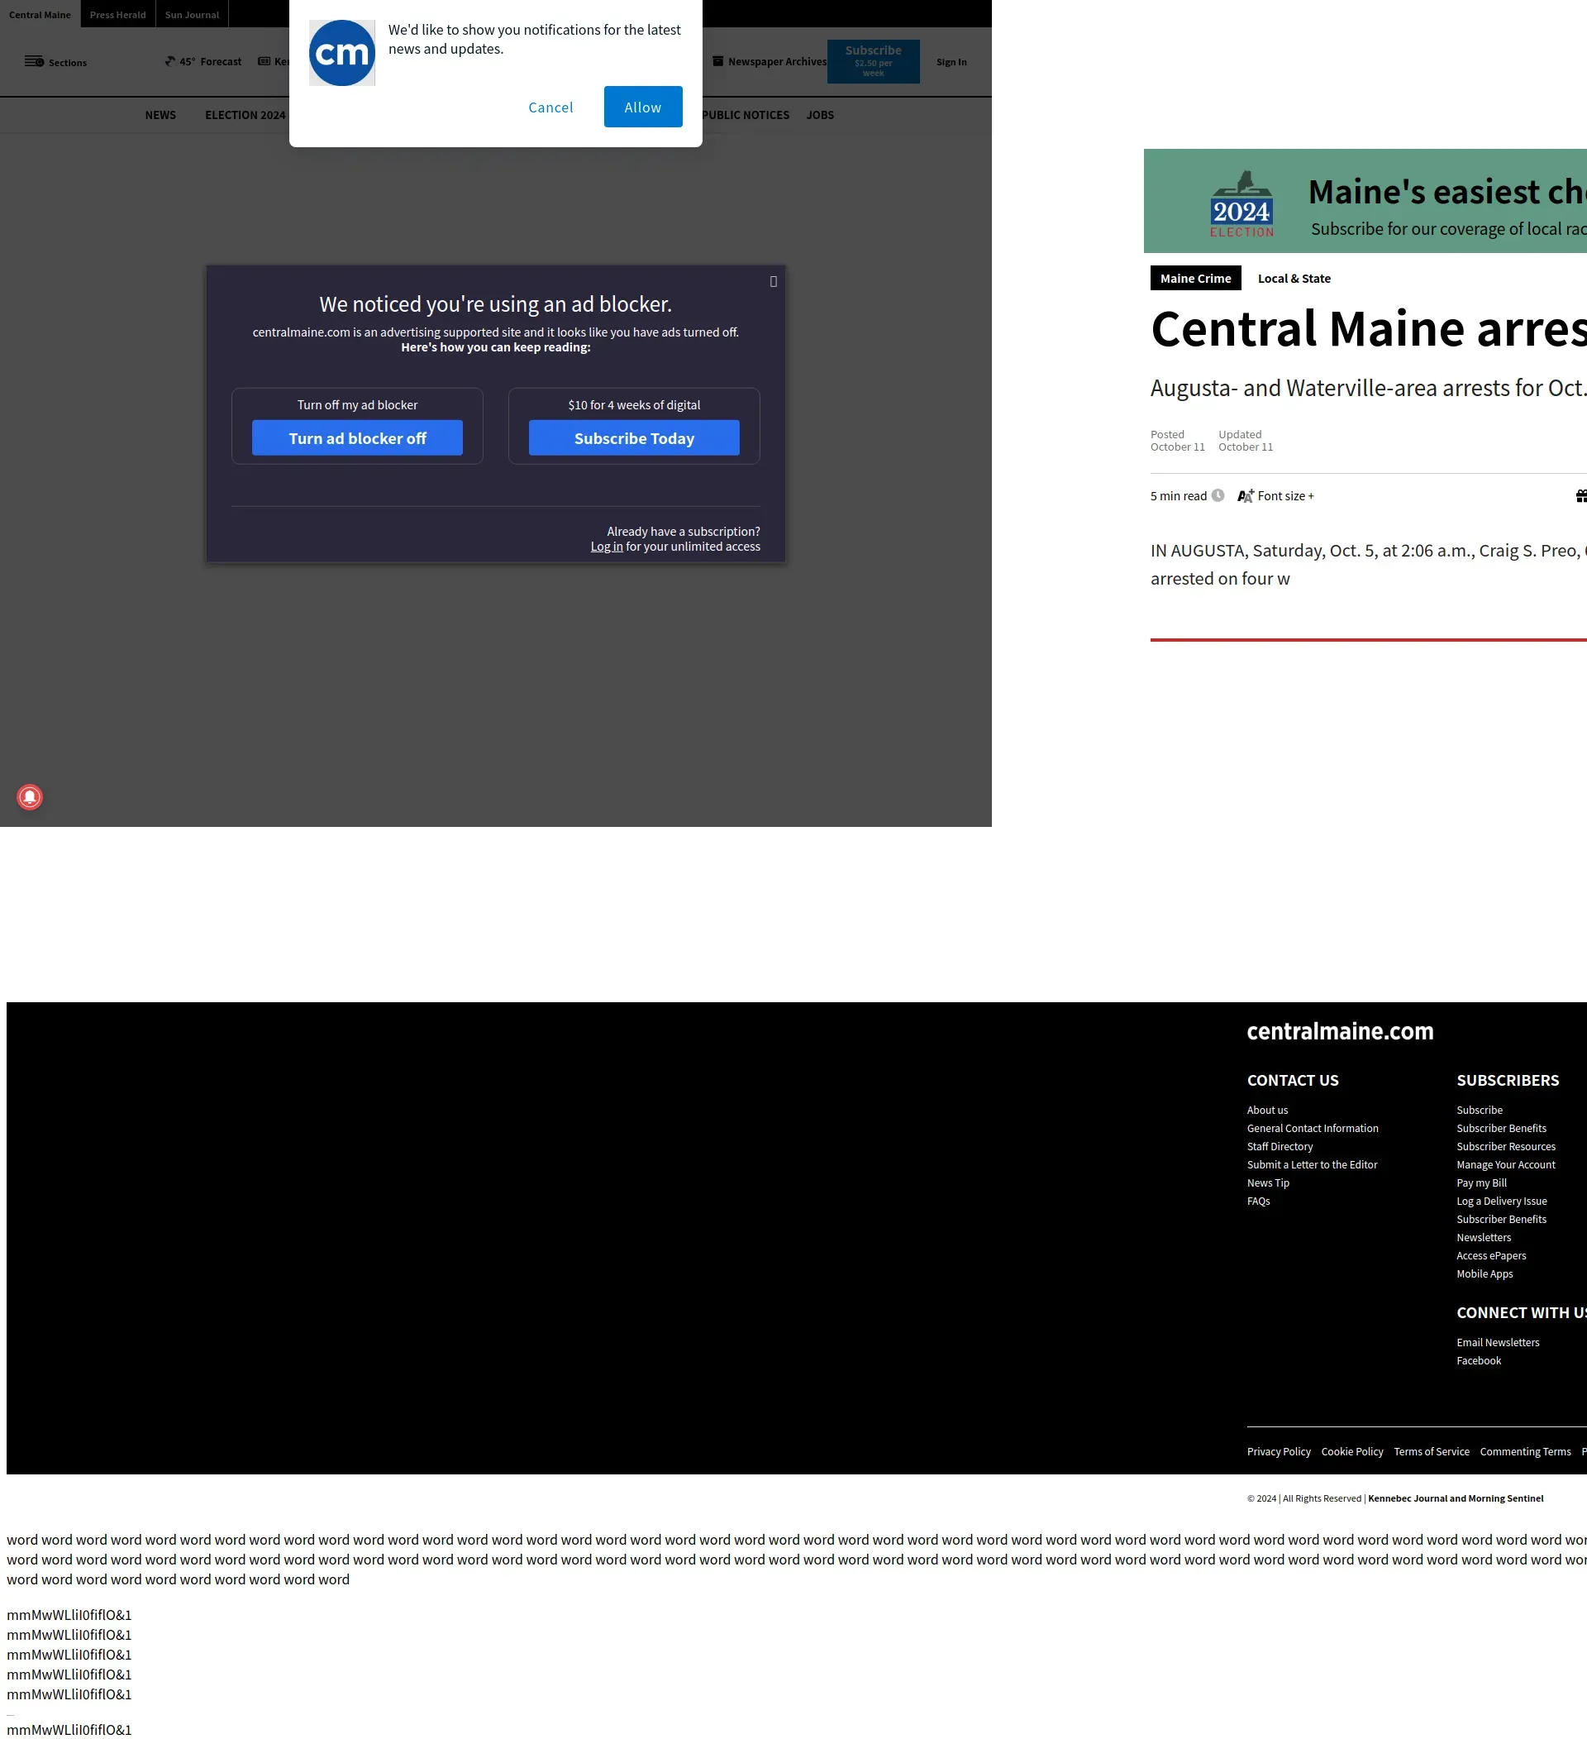Allow notifications in the prompt

coord(643,107)
